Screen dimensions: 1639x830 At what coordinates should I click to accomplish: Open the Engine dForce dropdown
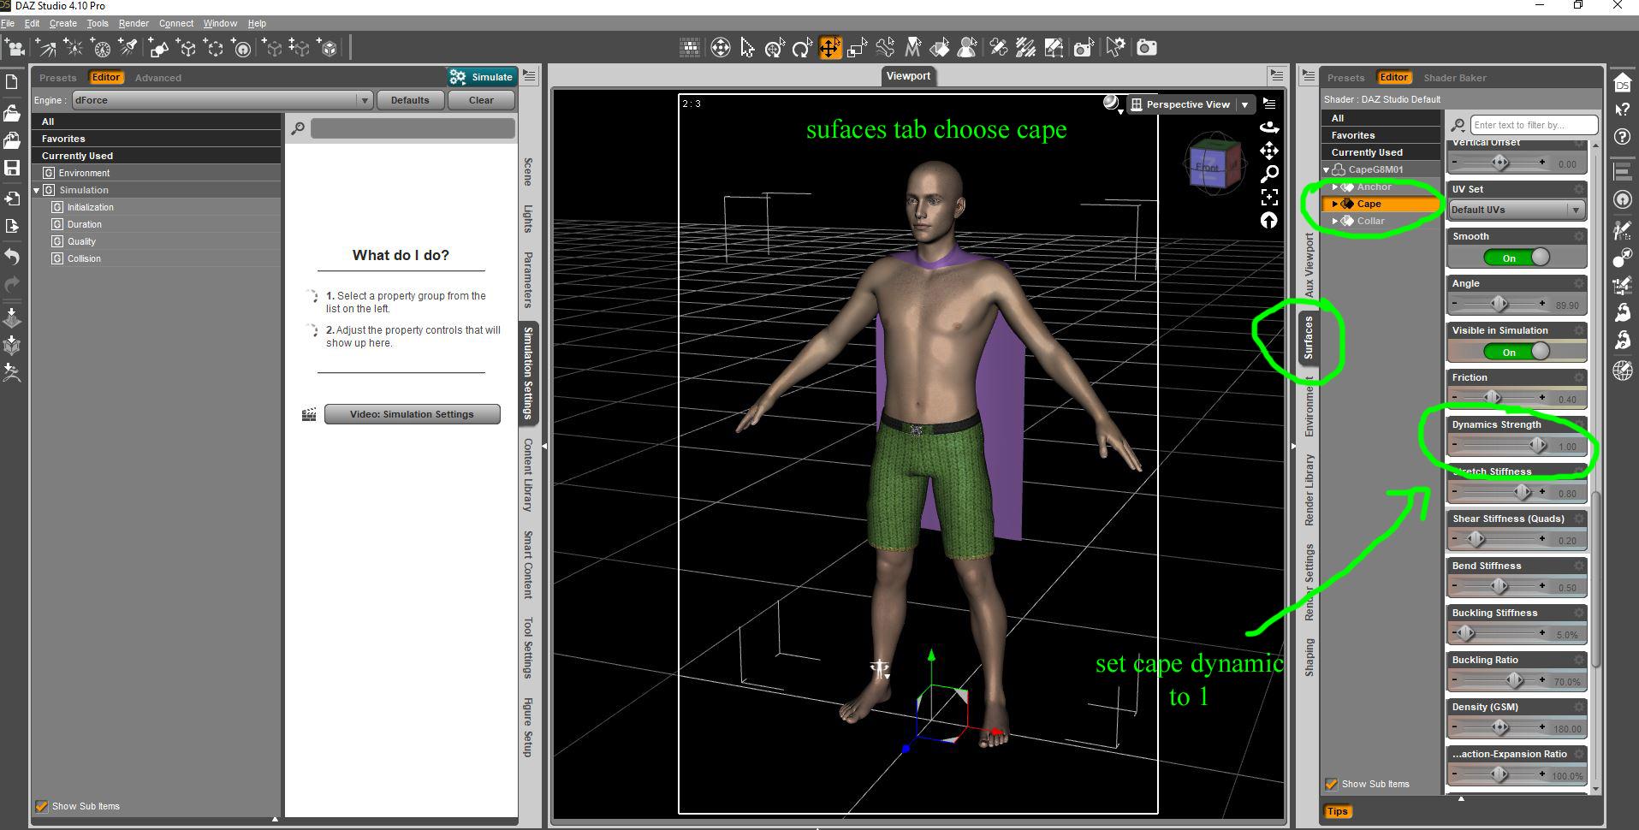(x=223, y=100)
